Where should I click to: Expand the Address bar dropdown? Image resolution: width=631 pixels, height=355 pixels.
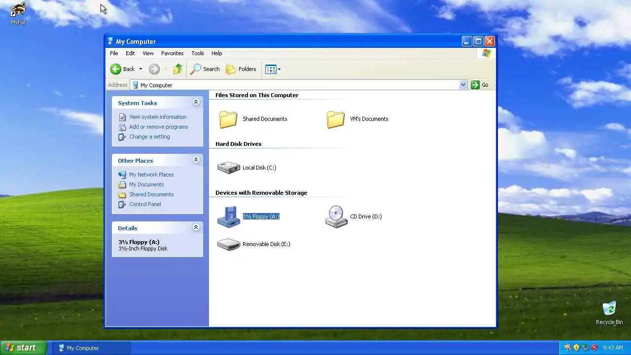point(463,85)
